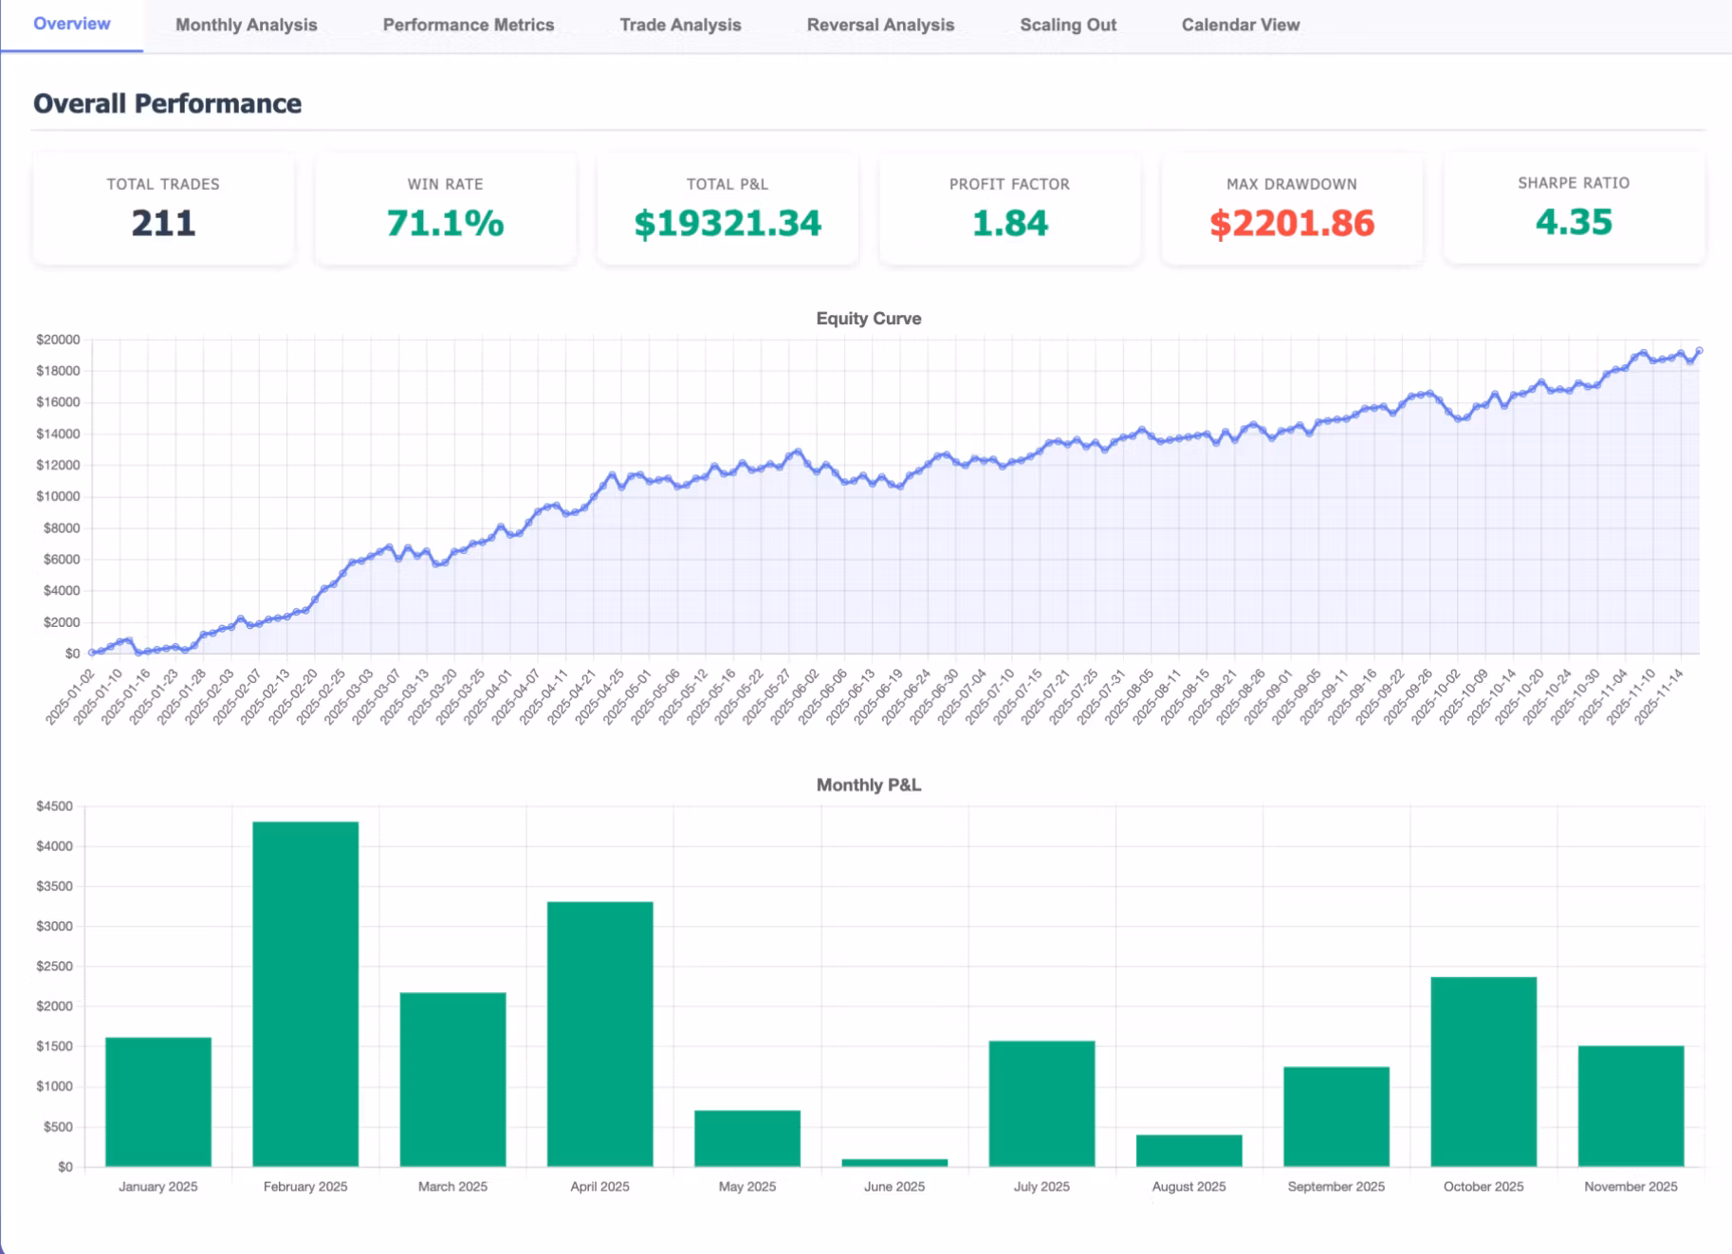Select the Total P&L stat card
Screen dimensions: 1732x1254
pyautogui.click(x=728, y=208)
